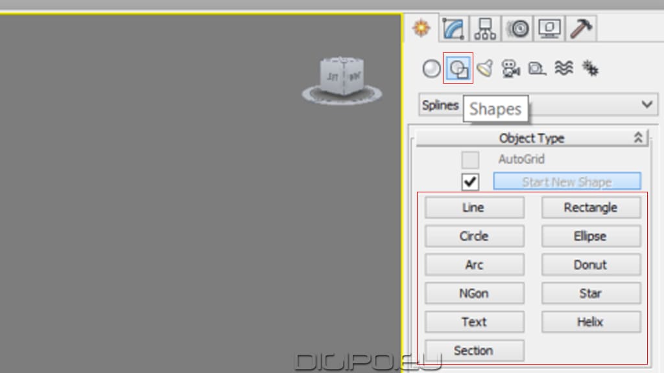Open the Lights creation category
The width and height of the screenshot is (664, 373).
(484, 68)
